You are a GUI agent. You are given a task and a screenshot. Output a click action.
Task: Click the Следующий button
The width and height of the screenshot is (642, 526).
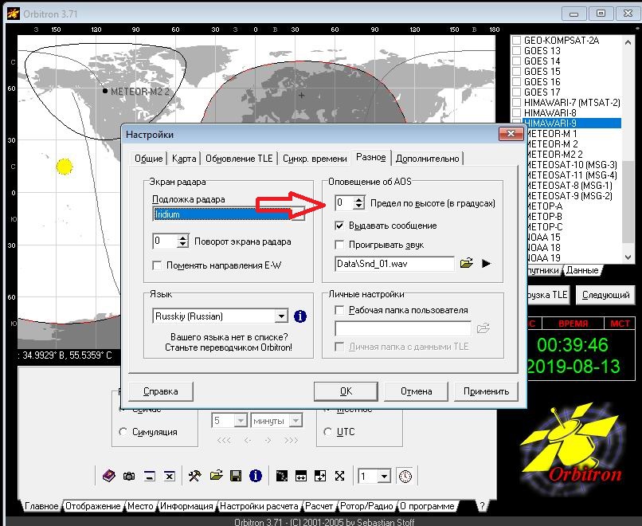point(605,295)
